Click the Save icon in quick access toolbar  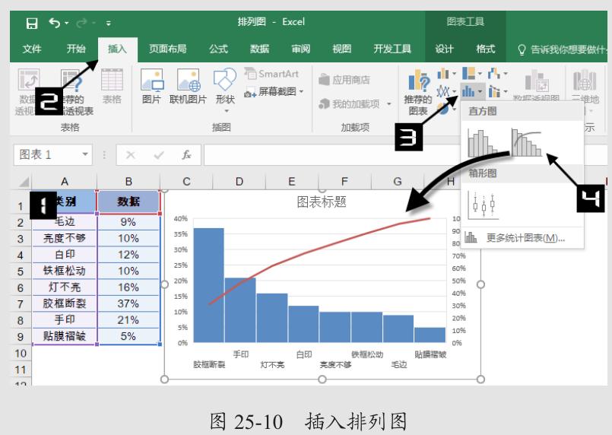[x=32, y=23]
